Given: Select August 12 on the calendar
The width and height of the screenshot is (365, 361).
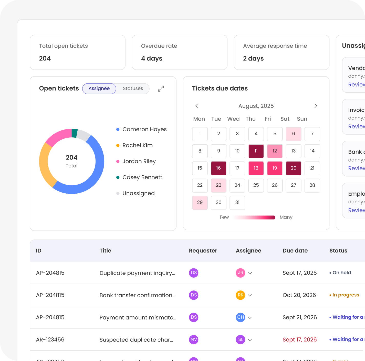Looking at the screenshot, I should (x=275, y=151).
